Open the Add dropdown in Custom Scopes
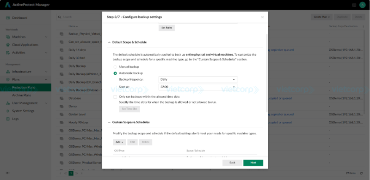 [119, 142]
